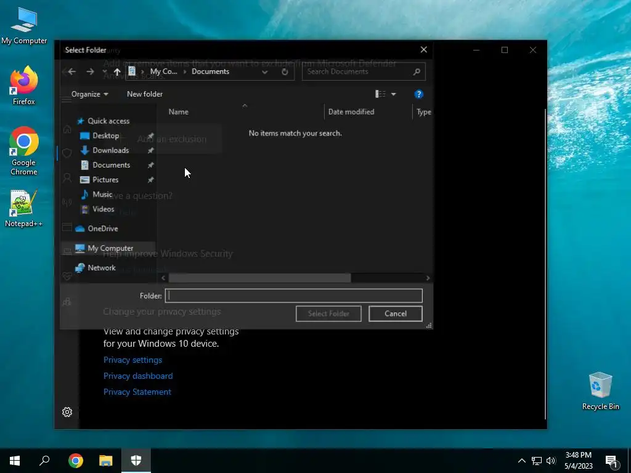Open File Explorer from taskbar
Image resolution: width=631 pixels, height=473 pixels.
tap(106, 461)
